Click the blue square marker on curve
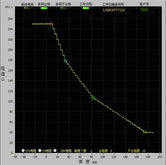Screen dimensions: 166x165 click(66, 61)
